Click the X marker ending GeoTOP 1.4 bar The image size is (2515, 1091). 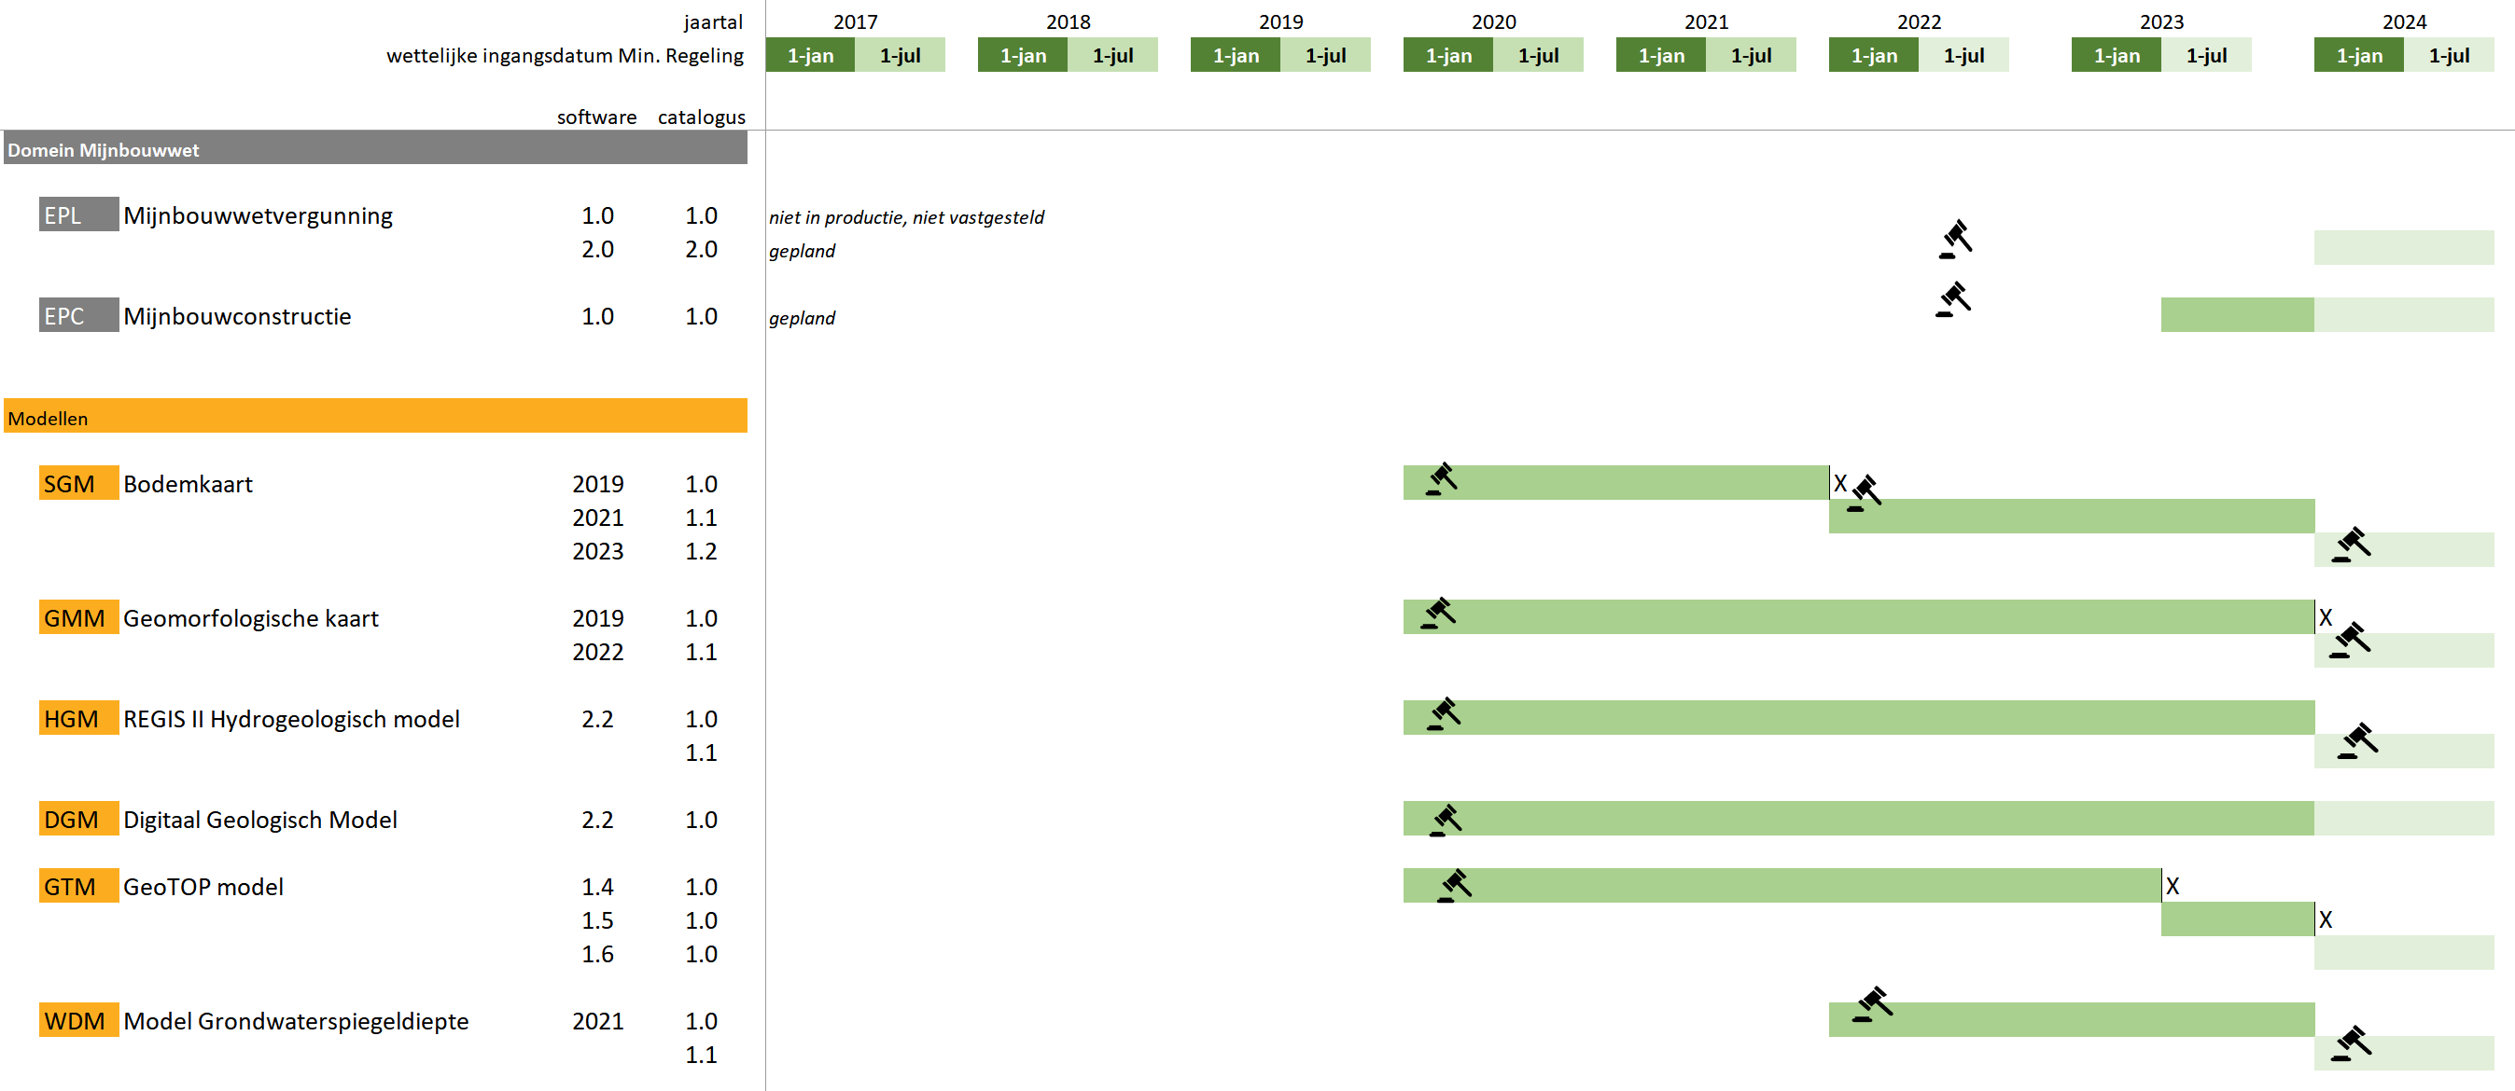point(2173,886)
